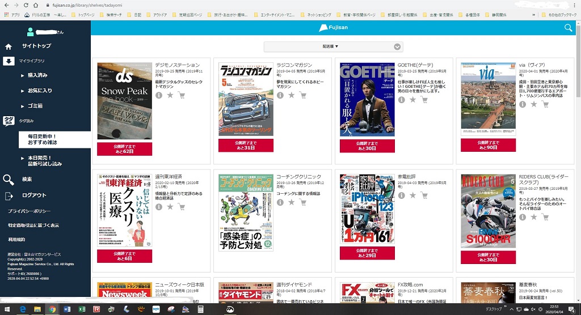Open info icon for 家電批評

pyautogui.click(x=401, y=195)
